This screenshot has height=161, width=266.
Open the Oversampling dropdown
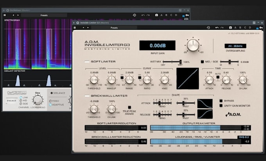[235, 46]
